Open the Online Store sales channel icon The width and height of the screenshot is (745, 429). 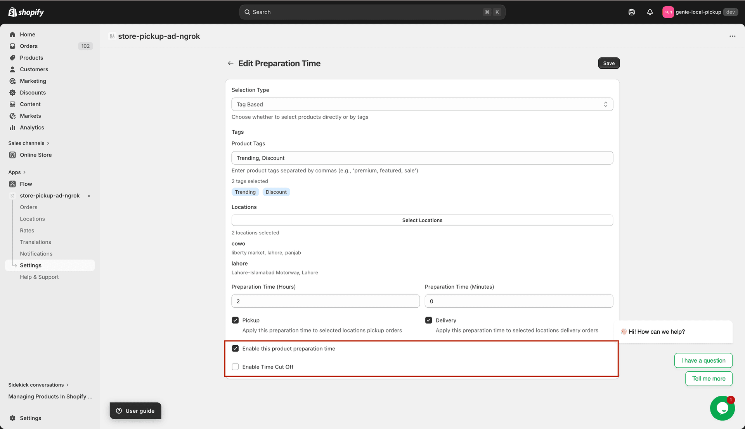pos(12,155)
